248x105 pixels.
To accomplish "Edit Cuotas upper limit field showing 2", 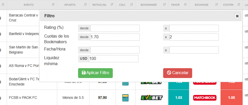I will point(194,37).
